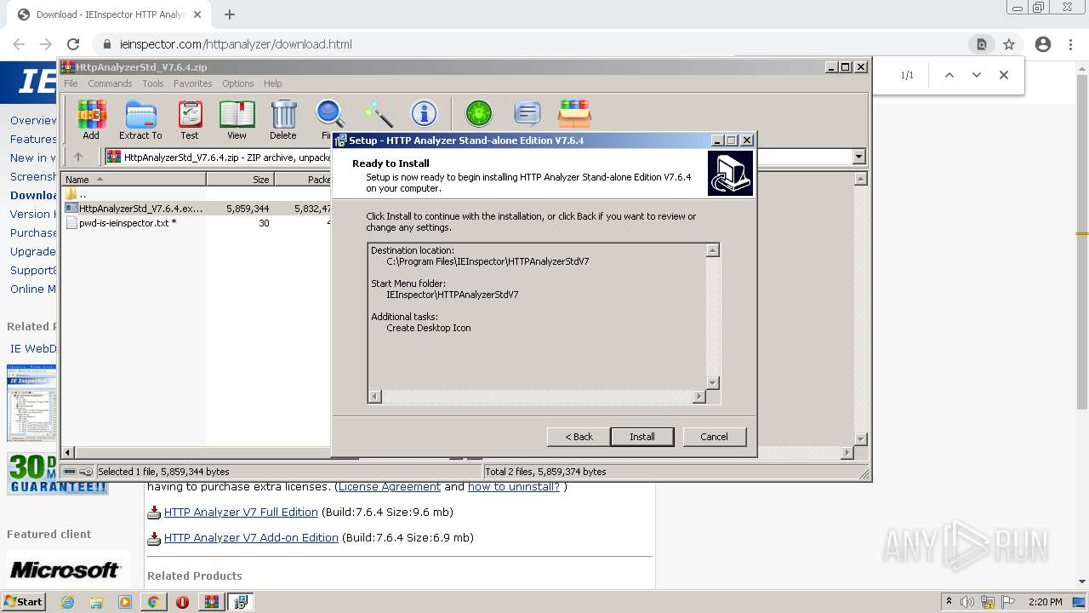Sort WinRAR file list by Name column
This screenshot has width=1089, height=613.
pos(134,179)
